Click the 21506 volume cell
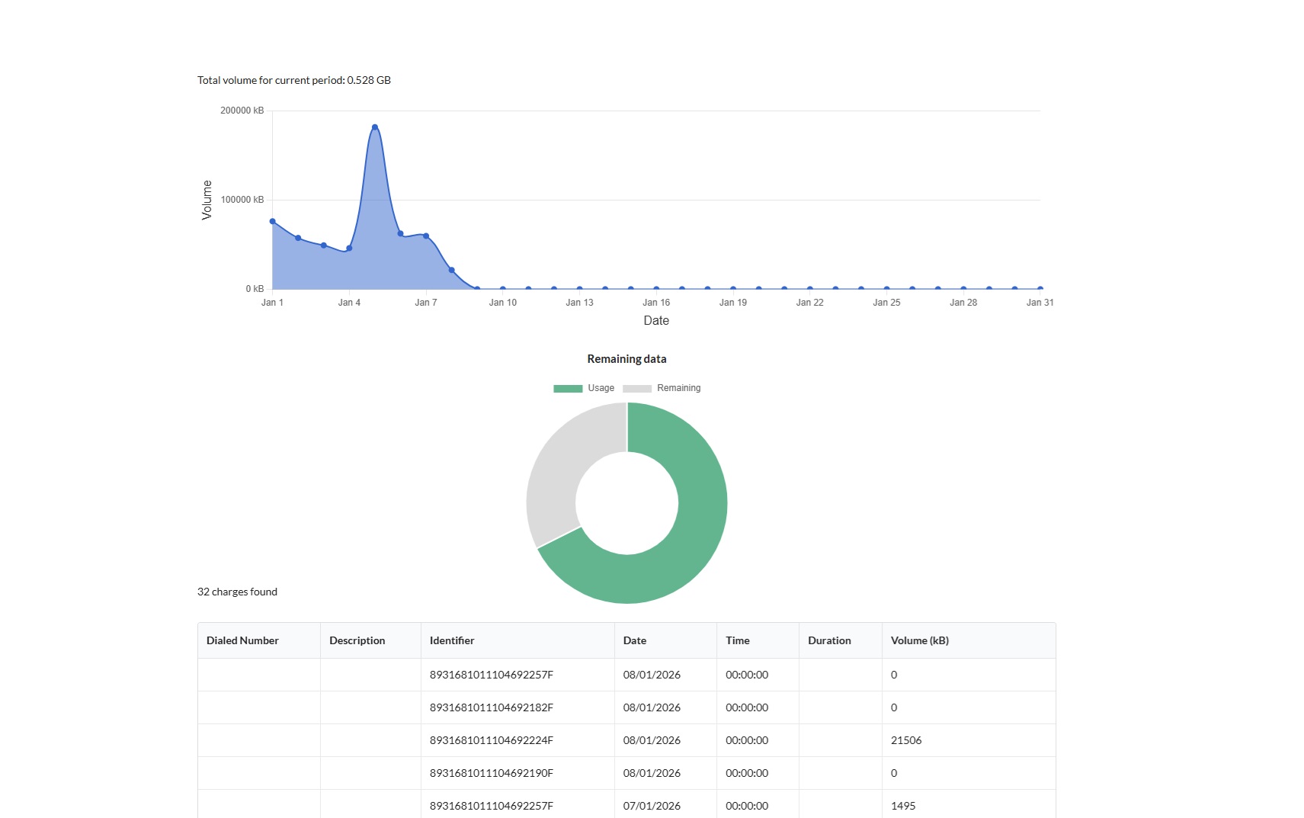Screen dimensions: 1304x818 point(906,740)
